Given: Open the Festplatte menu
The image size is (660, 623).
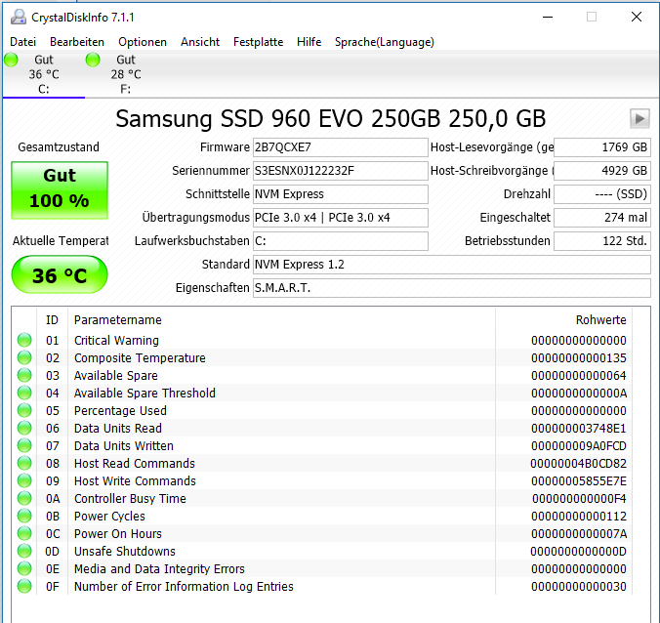Looking at the screenshot, I should click(258, 42).
